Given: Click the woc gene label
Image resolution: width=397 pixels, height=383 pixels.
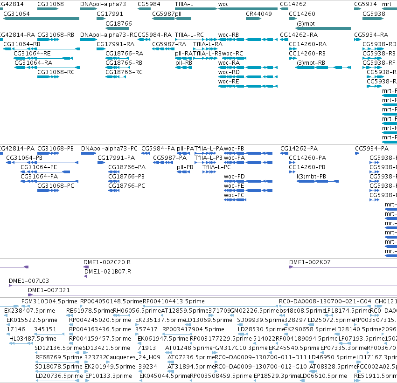Looking at the screenshot, I should pos(223,4).
